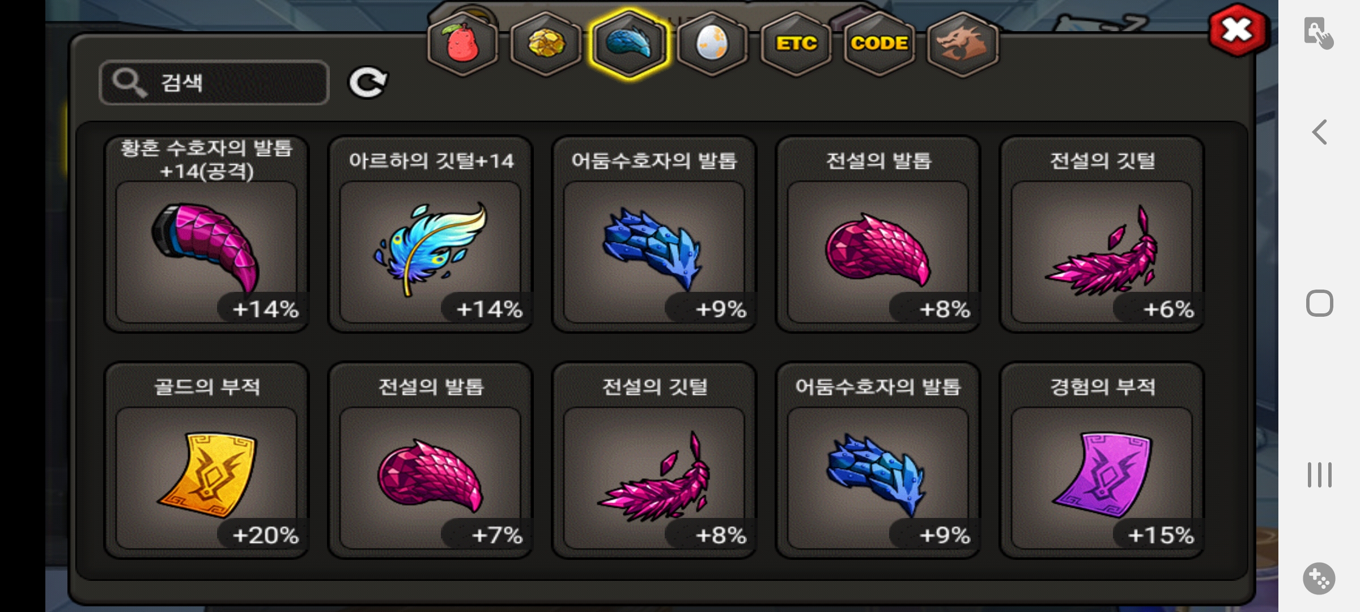The width and height of the screenshot is (1360, 612).
Task: Tap the Android home button
Action: (x=1319, y=303)
